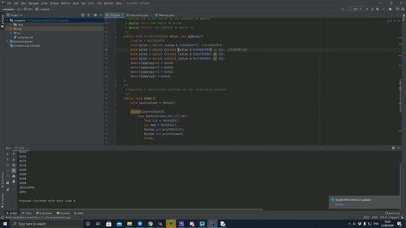Screen dimensions: 406x228
Task: Click the Build project hammer icon
Action: pos(343,9)
